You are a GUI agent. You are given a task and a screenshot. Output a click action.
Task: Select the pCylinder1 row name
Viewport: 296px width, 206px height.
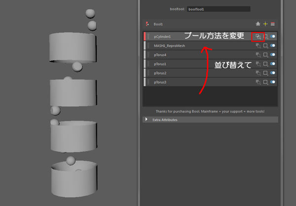162,37
